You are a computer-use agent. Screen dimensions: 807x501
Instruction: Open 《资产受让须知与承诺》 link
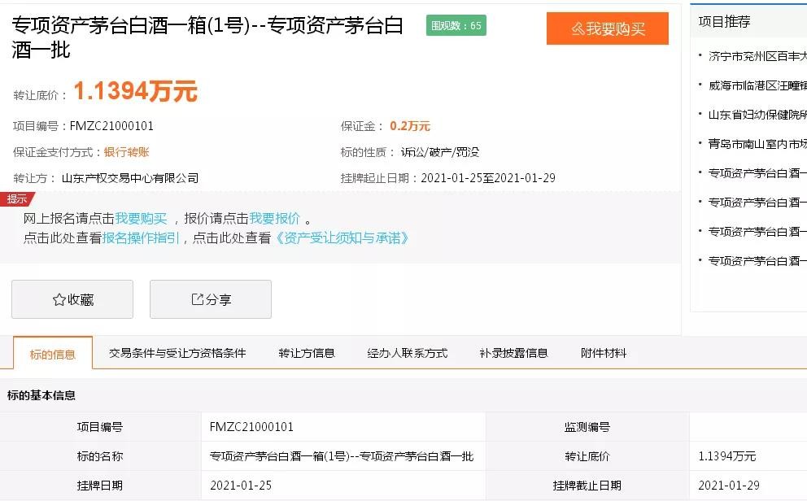(342, 238)
